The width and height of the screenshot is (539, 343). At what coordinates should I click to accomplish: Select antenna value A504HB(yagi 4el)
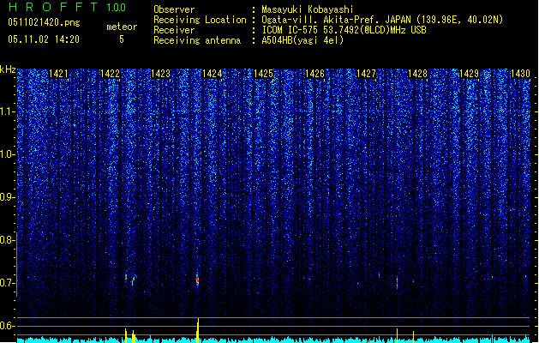(302, 40)
